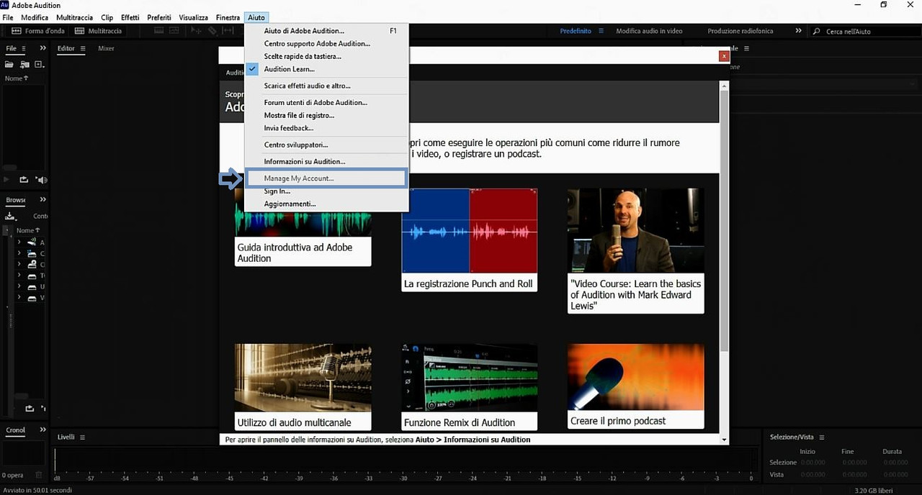Viewport: 922px width, 495px height.
Task: Switch to Forma d'onda waveform view
Action: tap(37, 31)
